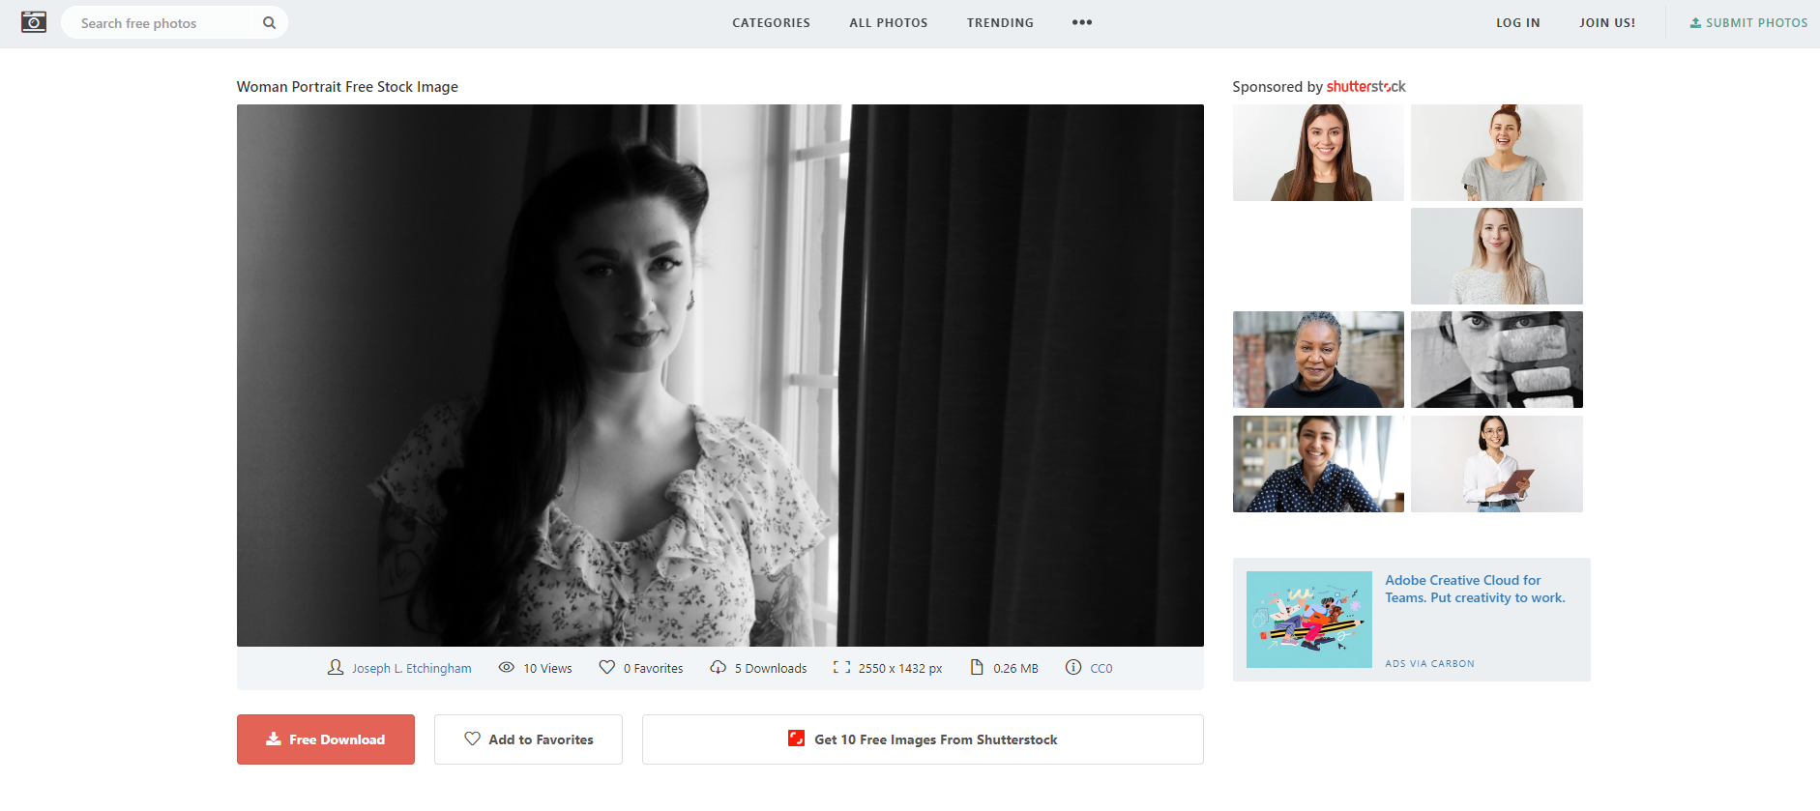Click the file size document icon
Screen dimensions: 1820x811
pos(977,667)
